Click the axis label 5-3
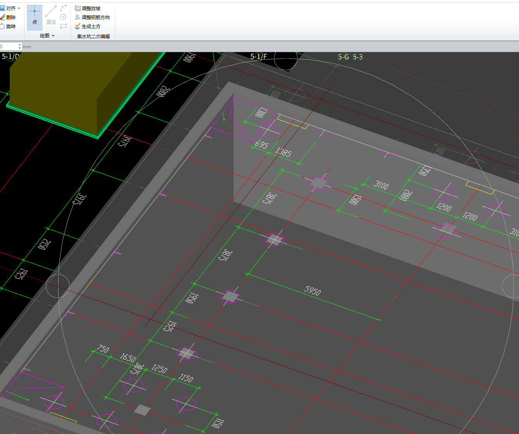Screen dimensions: 519x434 pyautogui.click(x=358, y=57)
